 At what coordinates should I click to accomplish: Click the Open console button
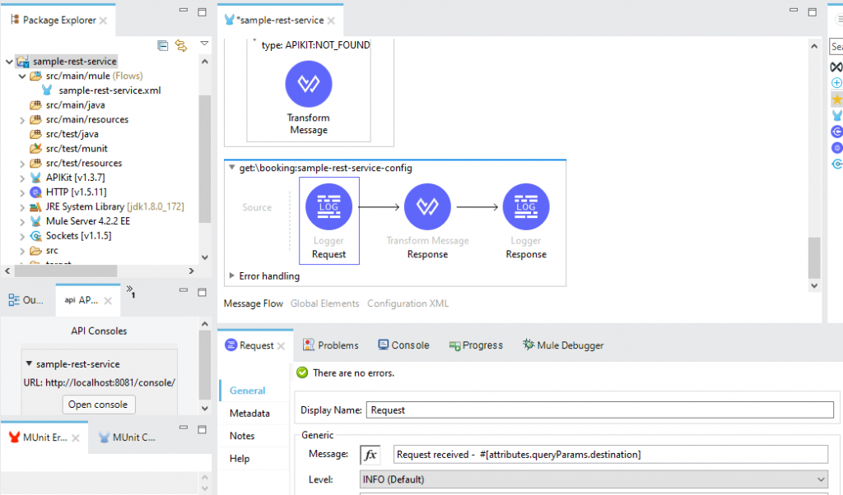pos(98,404)
